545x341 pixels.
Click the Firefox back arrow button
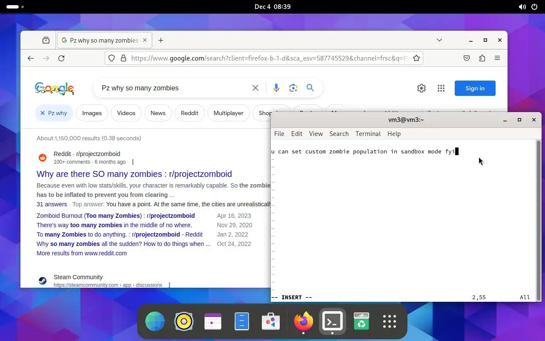coord(31,58)
